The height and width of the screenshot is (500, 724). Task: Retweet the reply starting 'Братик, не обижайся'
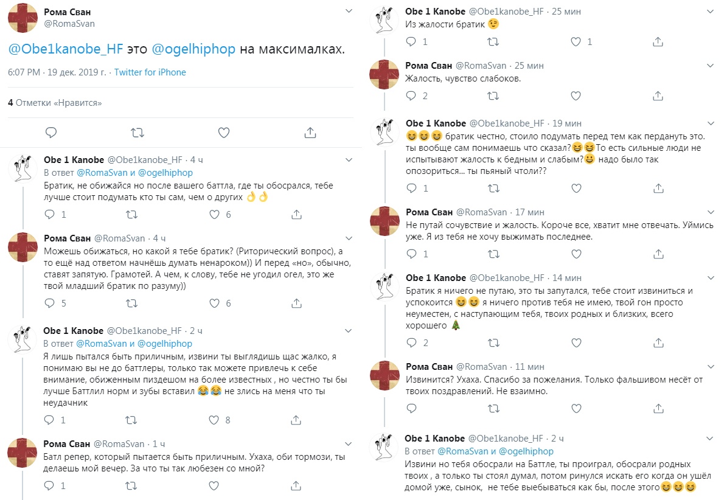(x=131, y=215)
